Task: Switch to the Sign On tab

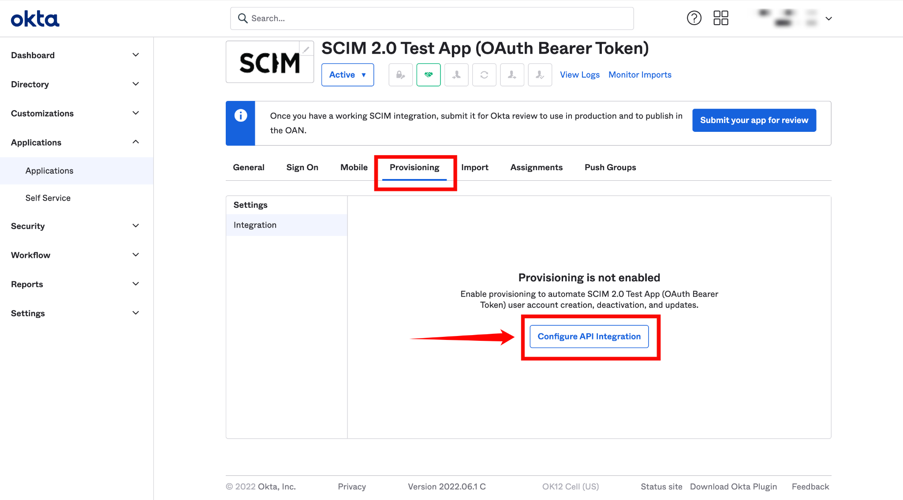Action: pyautogui.click(x=302, y=168)
